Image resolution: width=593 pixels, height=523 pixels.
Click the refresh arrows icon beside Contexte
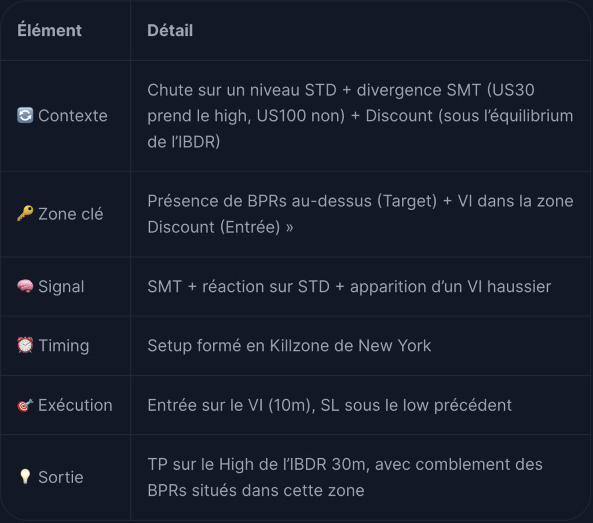(x=25, y=115)
